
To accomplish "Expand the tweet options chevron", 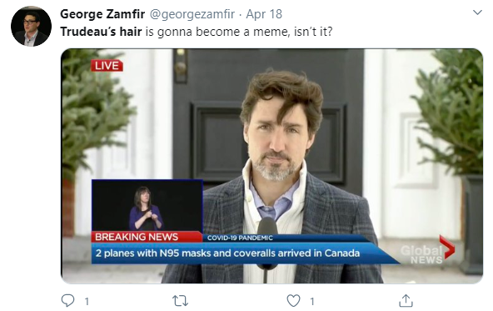I will click(x=477, y=13).
